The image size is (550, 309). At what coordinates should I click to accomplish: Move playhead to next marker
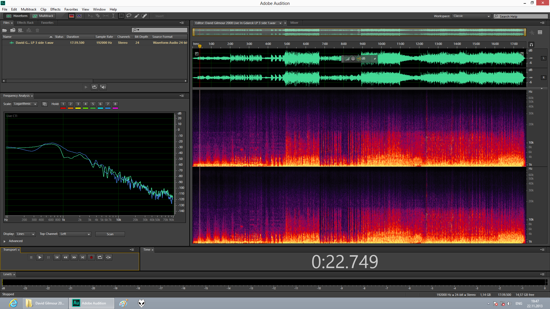tap(83, 257)
